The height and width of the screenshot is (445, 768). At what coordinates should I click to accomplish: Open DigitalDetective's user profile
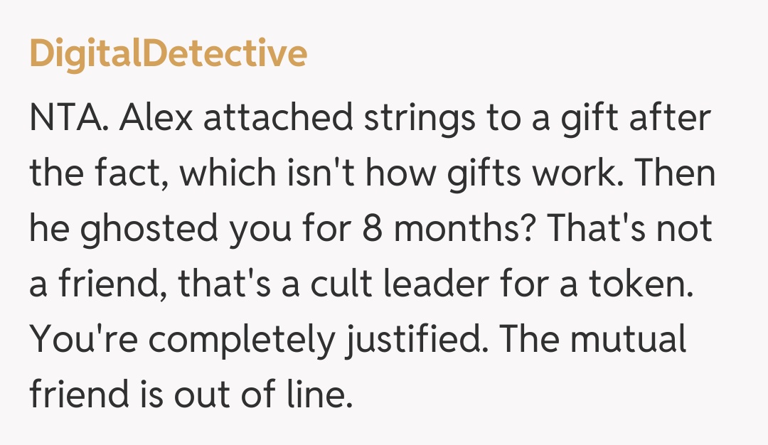169,53
